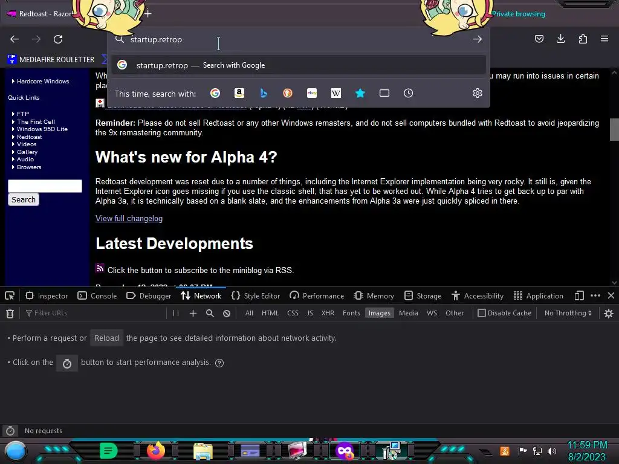The height and width of the screenshot is (464, 619).
Task: Toggle the Fonts request filter
Action: point(351,313)
